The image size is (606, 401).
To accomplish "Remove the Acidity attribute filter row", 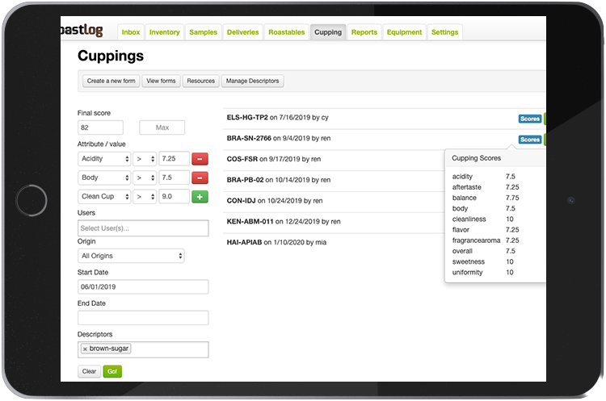I will (x=200, y=159).
